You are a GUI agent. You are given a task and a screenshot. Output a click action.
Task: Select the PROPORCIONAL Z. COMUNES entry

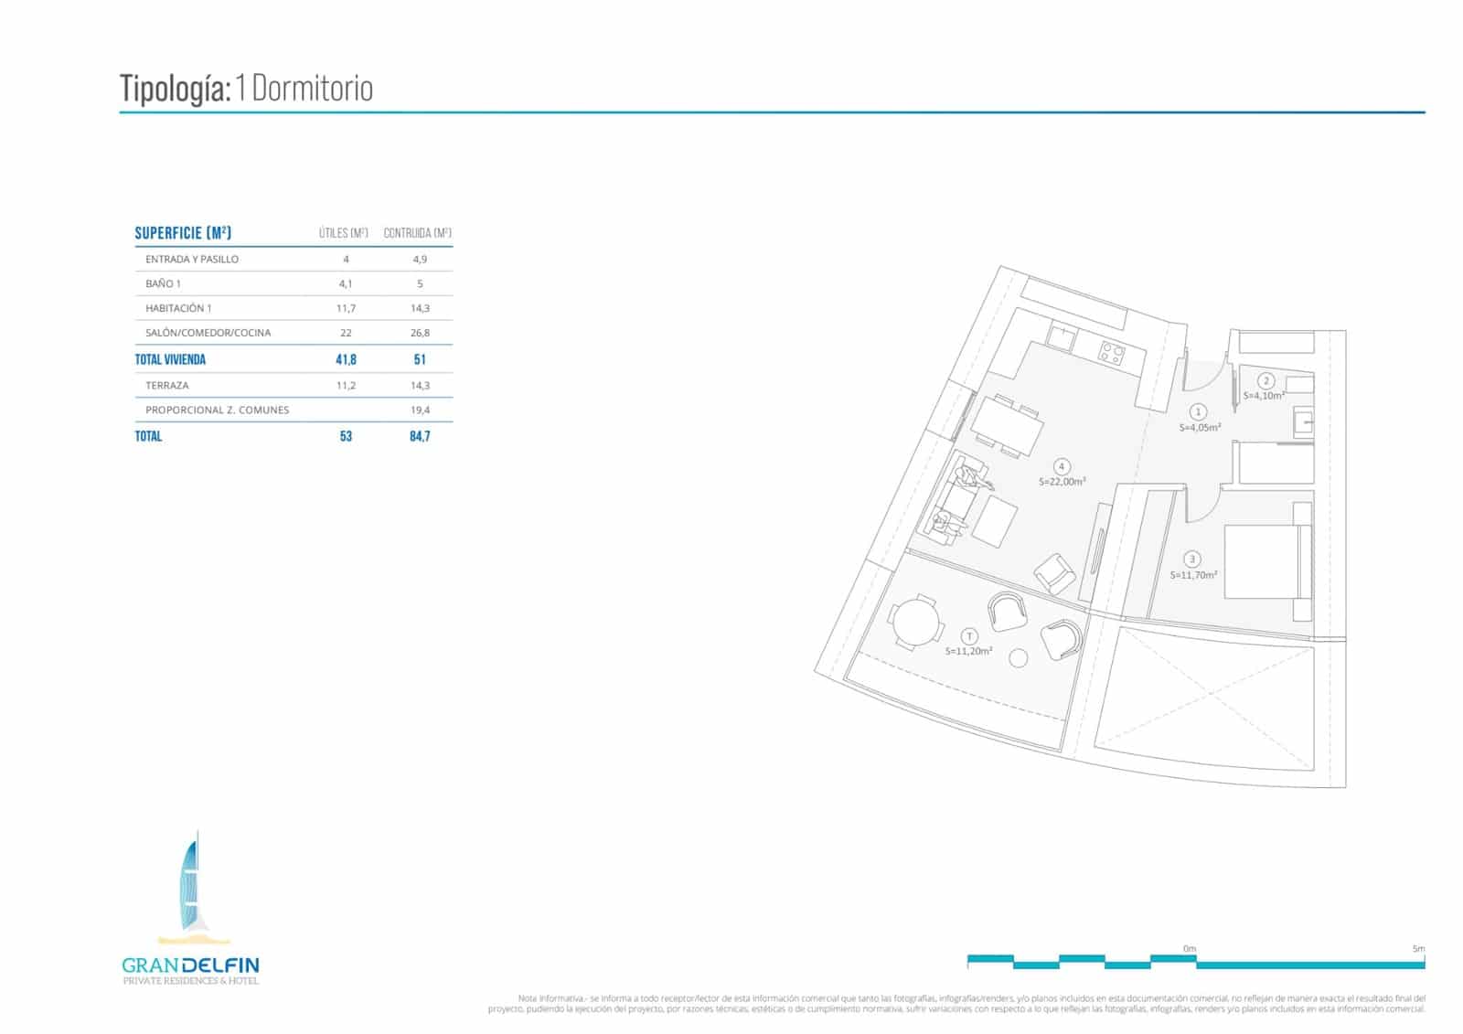218,410
